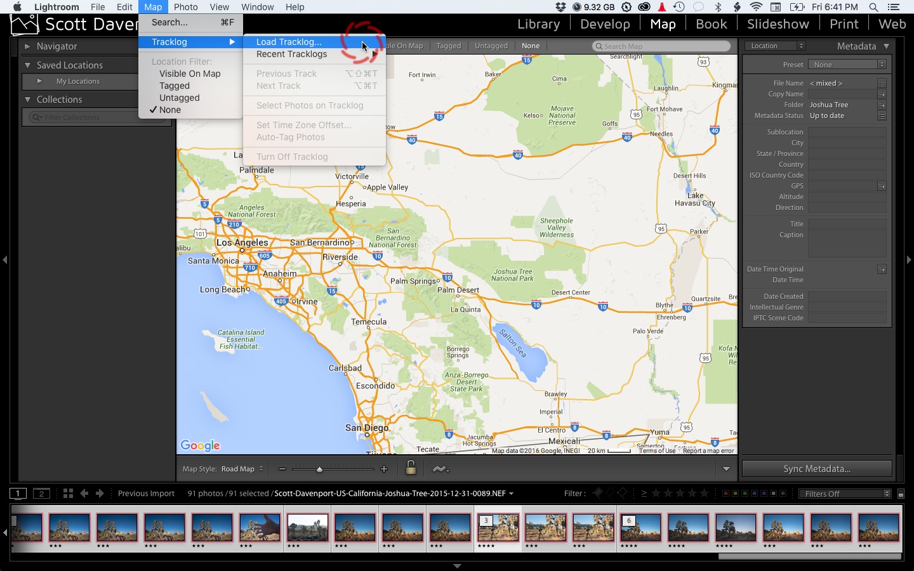This screenshot has height=571, width=914.
Task: Click the Sync Metadata... button
Action: pyautogui.click(x=817, y=469)
